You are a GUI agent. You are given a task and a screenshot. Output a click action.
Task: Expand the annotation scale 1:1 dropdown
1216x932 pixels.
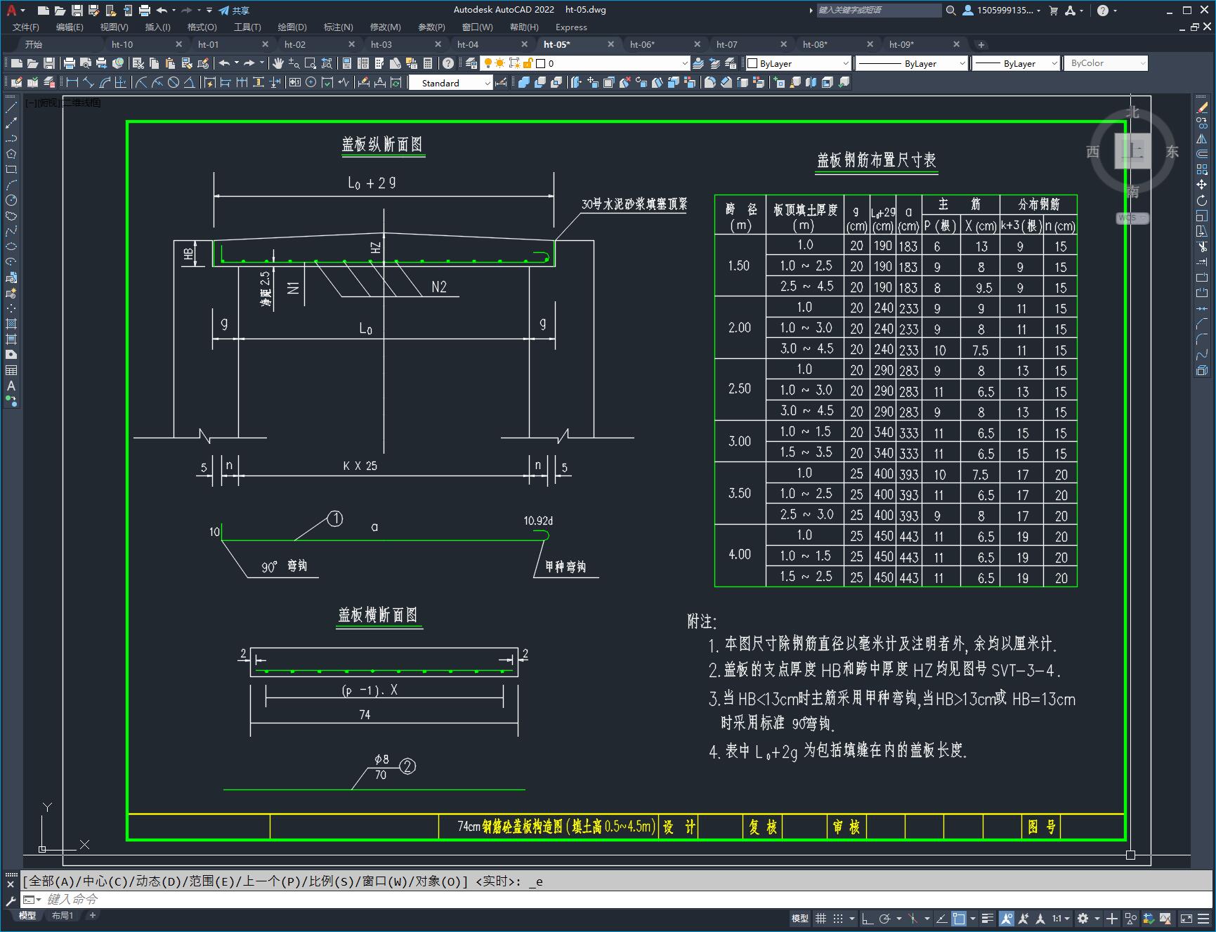1061,918
